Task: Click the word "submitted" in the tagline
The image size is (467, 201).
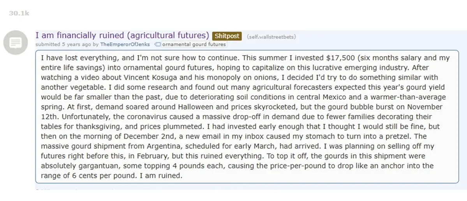Action: pos(48,45)
